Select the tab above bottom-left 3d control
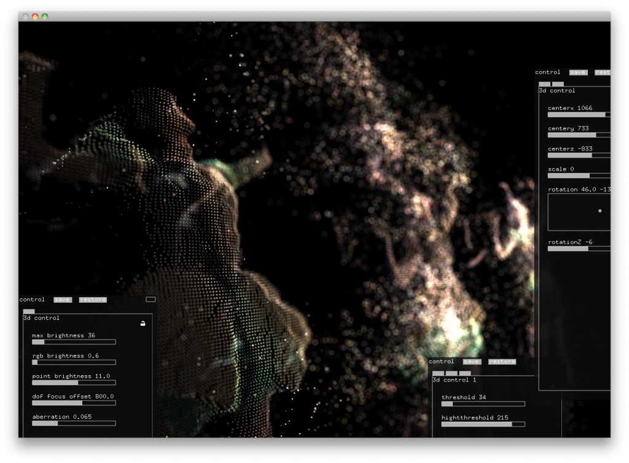Screen dimensions: 629x463 pos(29,311)
